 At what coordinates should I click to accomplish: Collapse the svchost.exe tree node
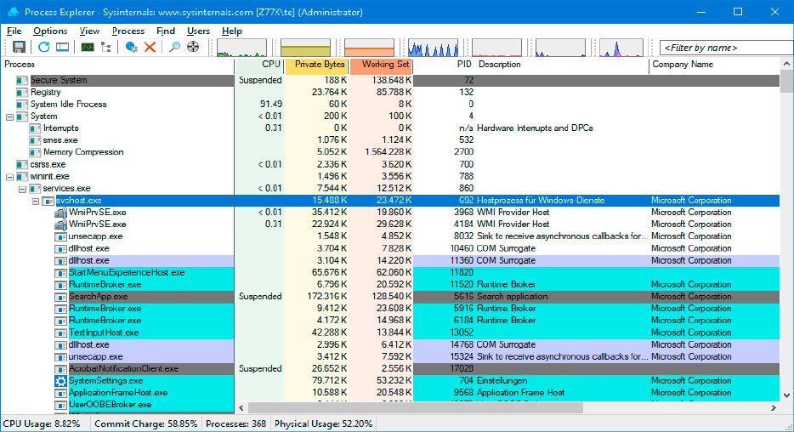click(x=36, y=201)
